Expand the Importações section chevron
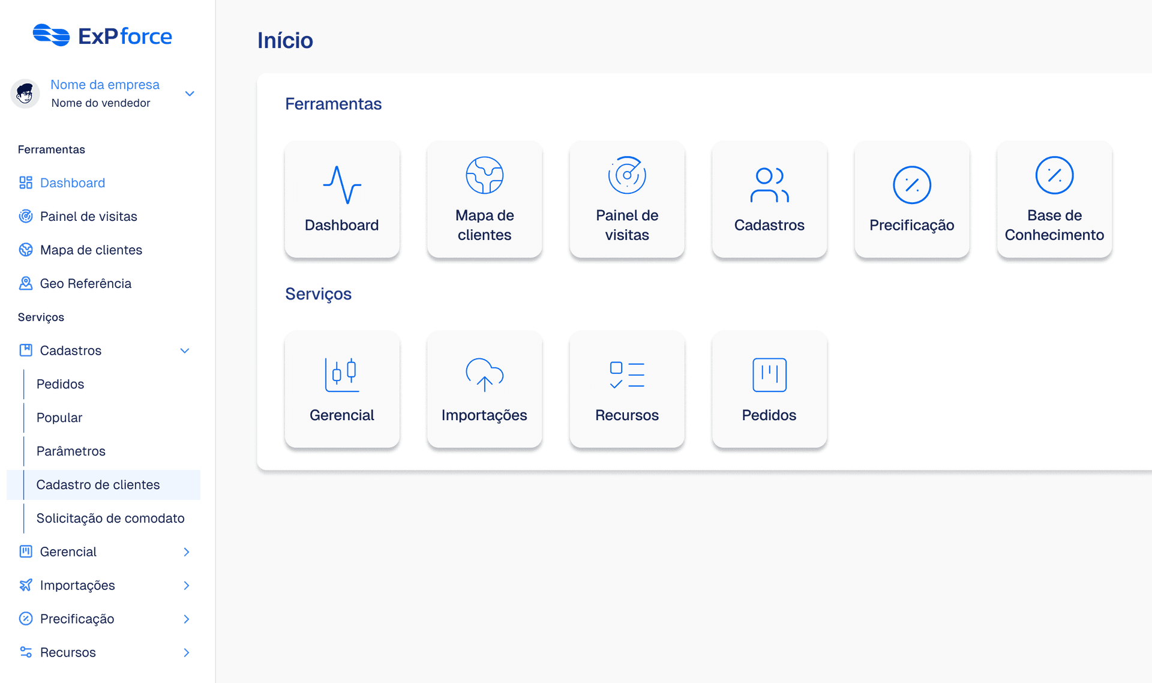Screen dimensions: 1152x683 pos(187,585)
